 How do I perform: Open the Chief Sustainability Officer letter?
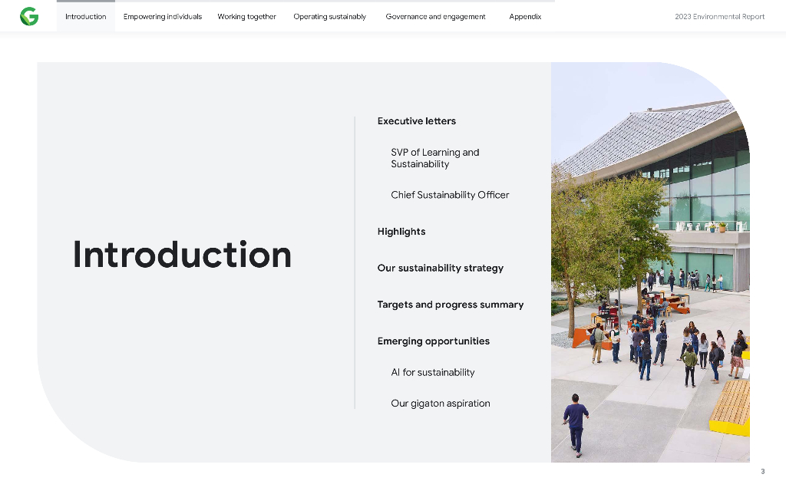450,195
